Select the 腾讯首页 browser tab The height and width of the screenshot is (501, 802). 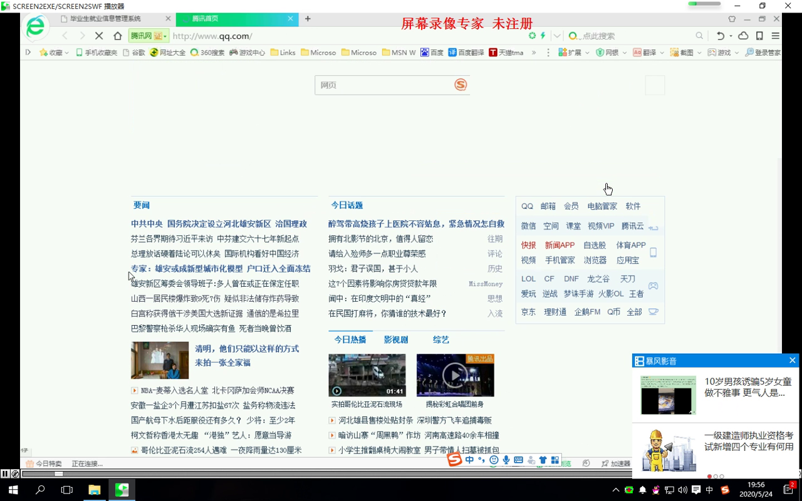237,19
